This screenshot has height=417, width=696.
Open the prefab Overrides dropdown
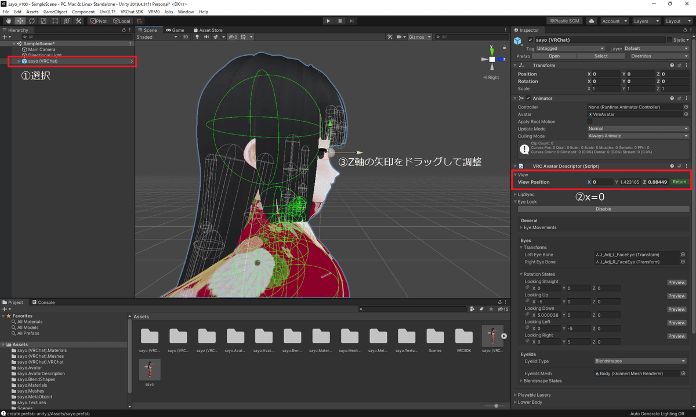tap(659, 56)
